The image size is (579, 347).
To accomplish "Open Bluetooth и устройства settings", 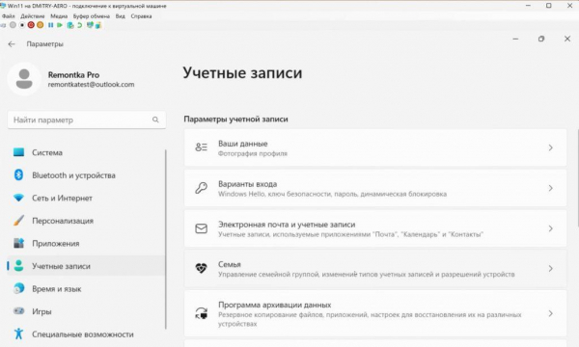I will click(86, 175).
